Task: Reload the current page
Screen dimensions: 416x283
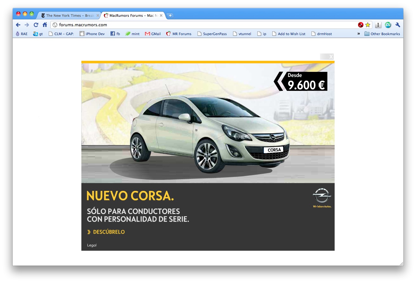Action: [x=36, y=25]
